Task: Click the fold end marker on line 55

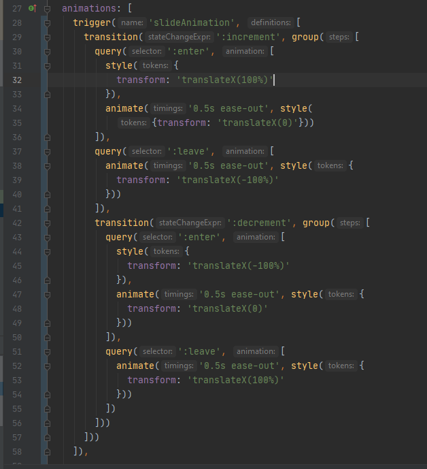Action: [47, 409]
